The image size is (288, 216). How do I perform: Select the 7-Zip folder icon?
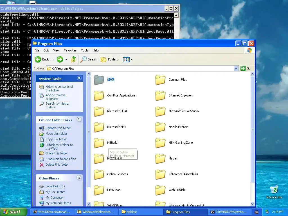[99, 80]
